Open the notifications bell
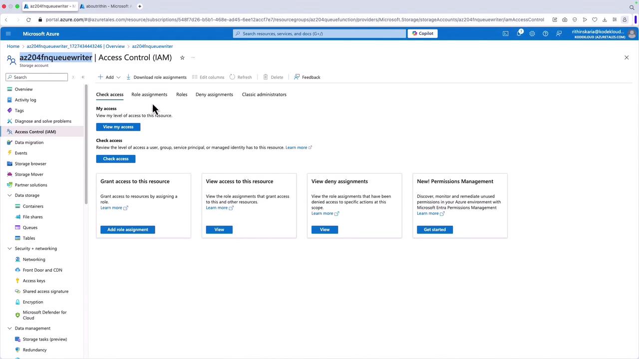Image resolution: width=639 pixels, height=359 pixels. 519,33
